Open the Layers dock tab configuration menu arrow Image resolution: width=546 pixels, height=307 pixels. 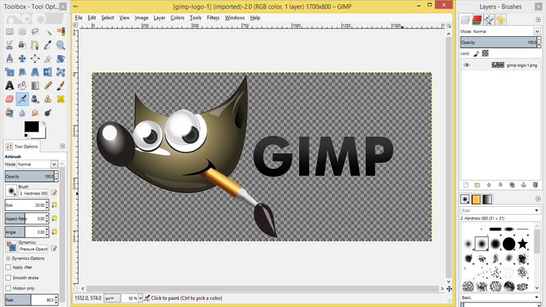coord(538,20)
